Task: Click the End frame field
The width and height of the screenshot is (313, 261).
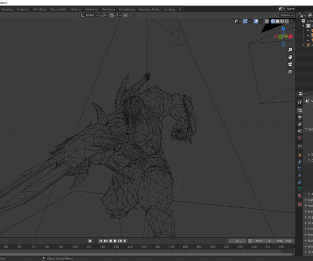Action: [x=285, y=241]
